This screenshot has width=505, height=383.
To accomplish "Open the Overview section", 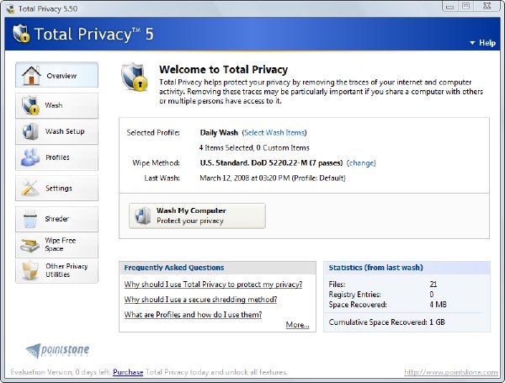I will (56, 75).
